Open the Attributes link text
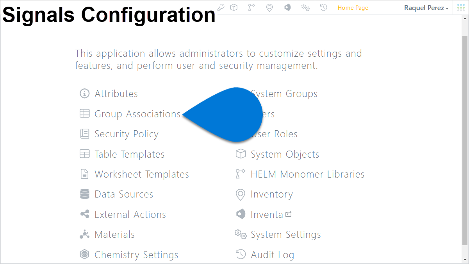 [116, 93]
